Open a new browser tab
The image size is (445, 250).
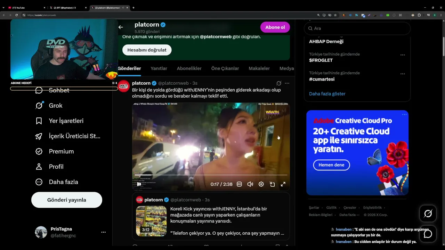[x=133, y=8]
